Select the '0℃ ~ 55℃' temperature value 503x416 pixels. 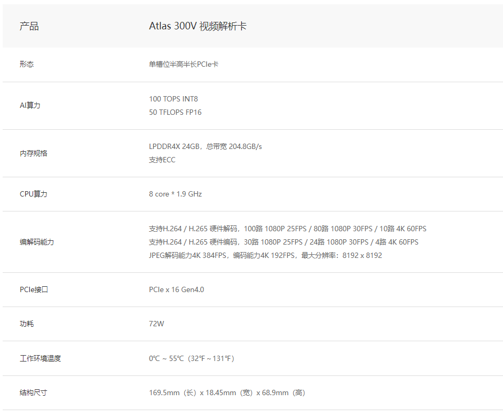click(x=192, y=358)
